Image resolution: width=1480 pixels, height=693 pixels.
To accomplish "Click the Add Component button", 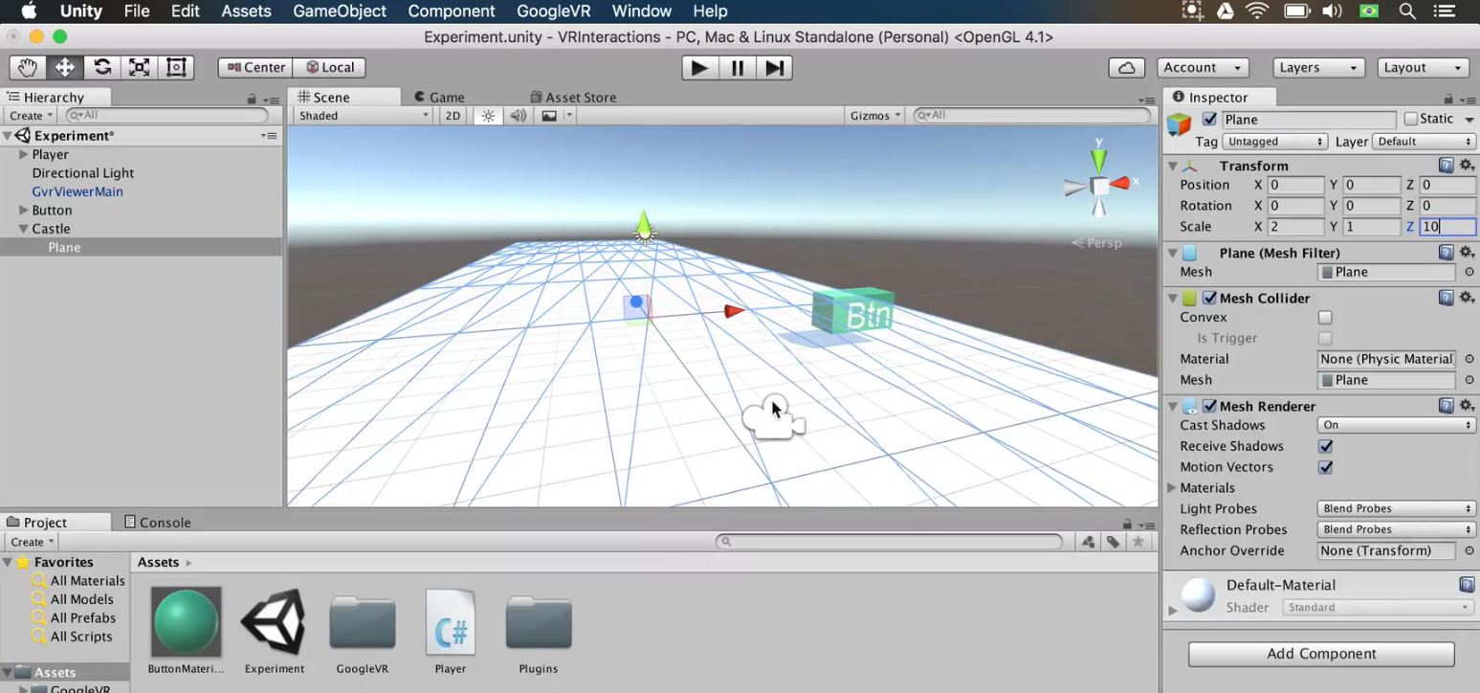I will coord(1320,654).
